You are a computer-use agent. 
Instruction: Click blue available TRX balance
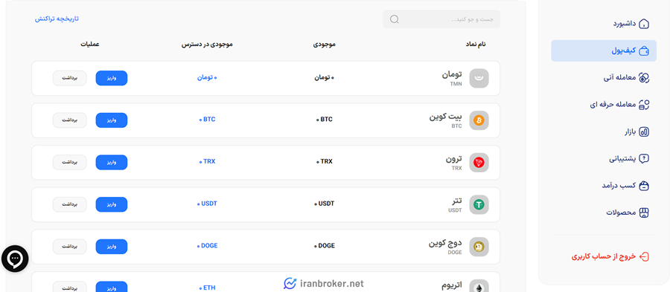(x=207, y=161)
